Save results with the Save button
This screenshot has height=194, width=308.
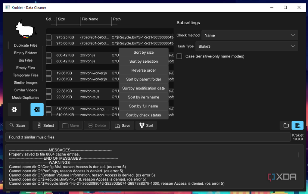(x=122, y=125)
